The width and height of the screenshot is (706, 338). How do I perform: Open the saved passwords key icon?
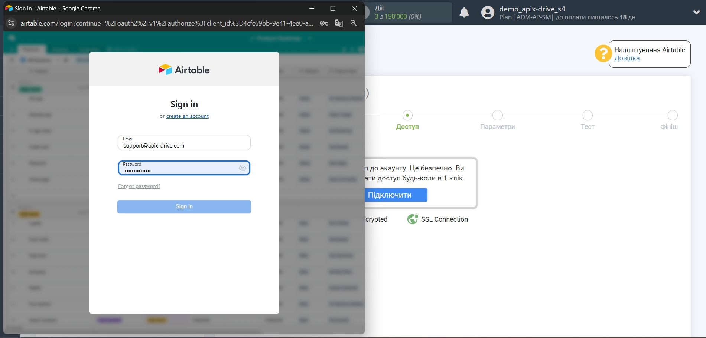coord(324,23)
